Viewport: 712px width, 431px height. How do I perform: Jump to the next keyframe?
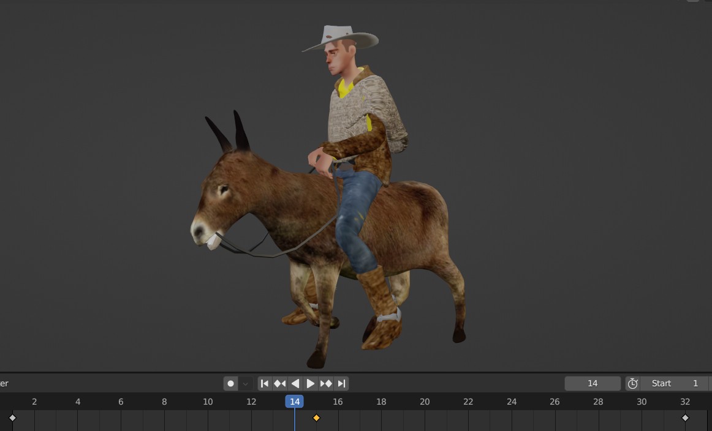pyautogui.click(x=326, y=384)
